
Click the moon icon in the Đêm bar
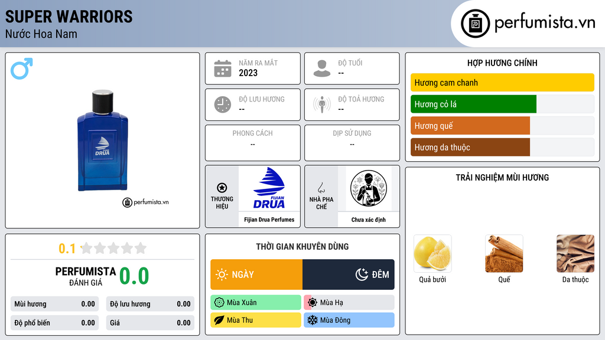[x=362, y=274]
